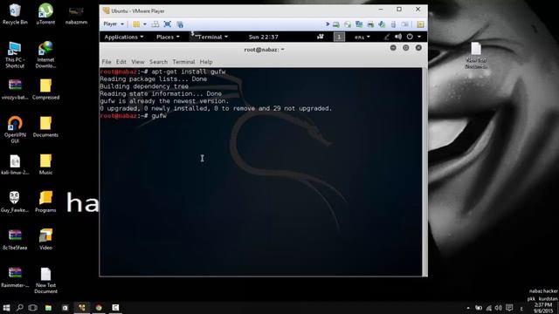Select the Video folder icon

(45, 239)
